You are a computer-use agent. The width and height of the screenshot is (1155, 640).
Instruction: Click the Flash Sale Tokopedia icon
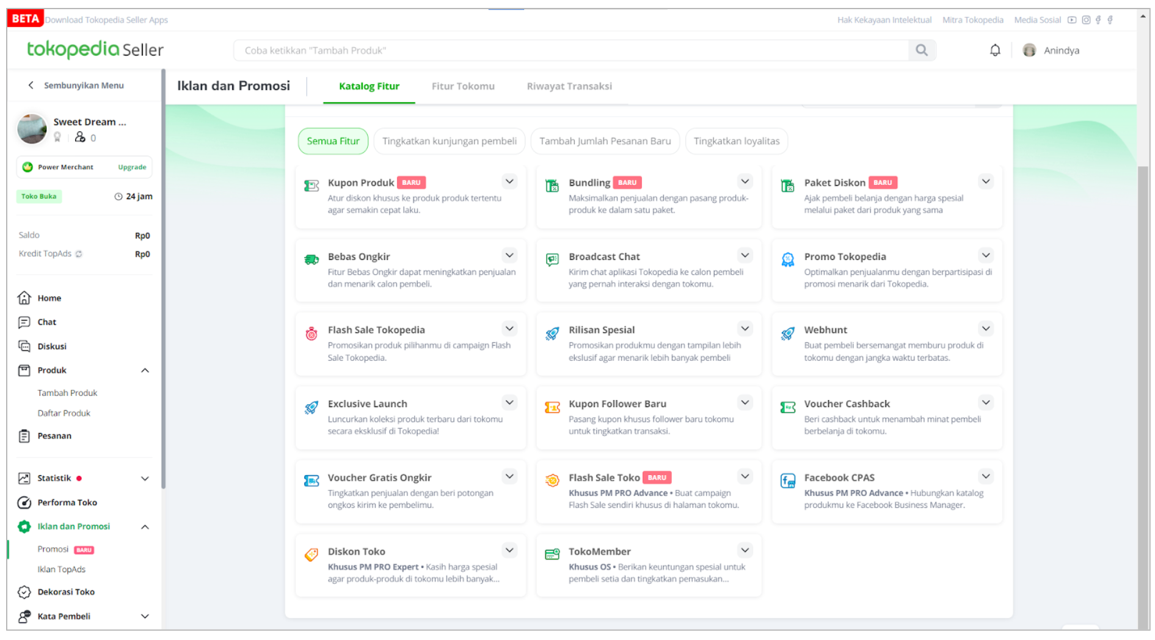312,333
